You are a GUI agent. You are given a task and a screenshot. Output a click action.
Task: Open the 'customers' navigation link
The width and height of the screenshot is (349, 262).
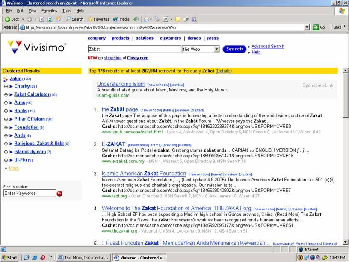coord(170,38)
